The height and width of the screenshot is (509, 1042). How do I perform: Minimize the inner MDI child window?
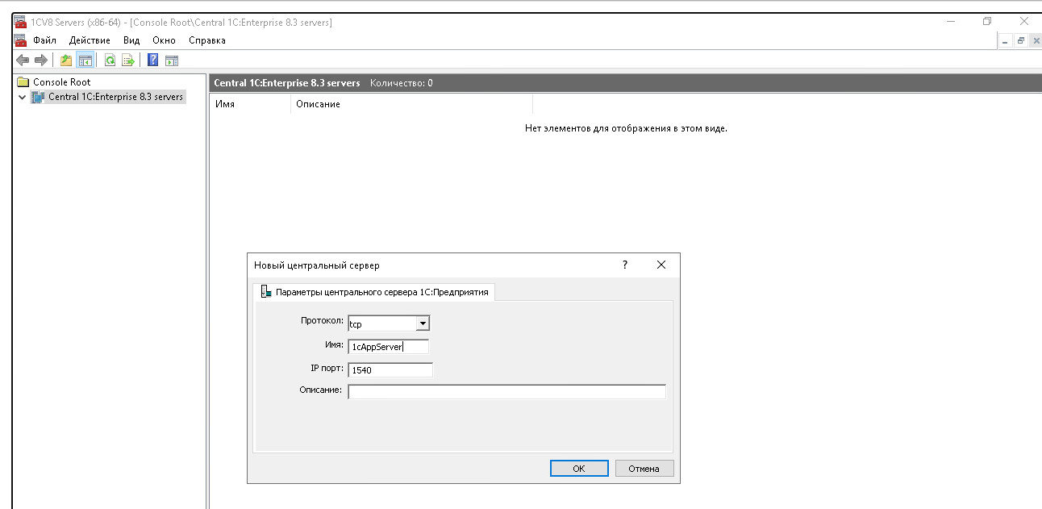(1007, 40)
